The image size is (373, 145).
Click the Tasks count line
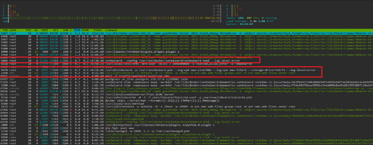click(x=251, y=18)
